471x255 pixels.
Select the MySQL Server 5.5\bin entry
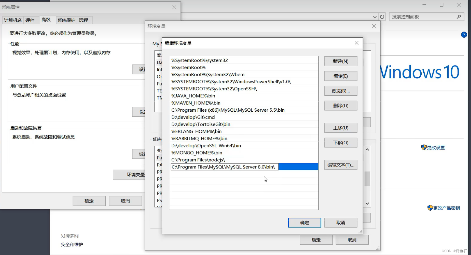[244, 110]
